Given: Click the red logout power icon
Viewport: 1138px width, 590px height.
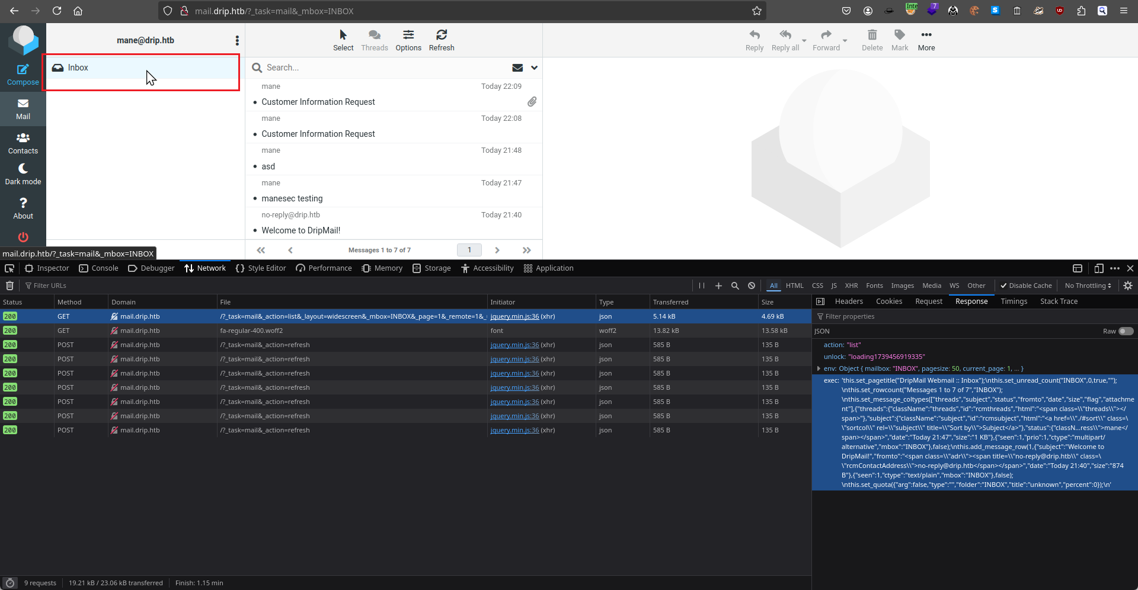Looking at the screenshot, I should tap(23, 237).
